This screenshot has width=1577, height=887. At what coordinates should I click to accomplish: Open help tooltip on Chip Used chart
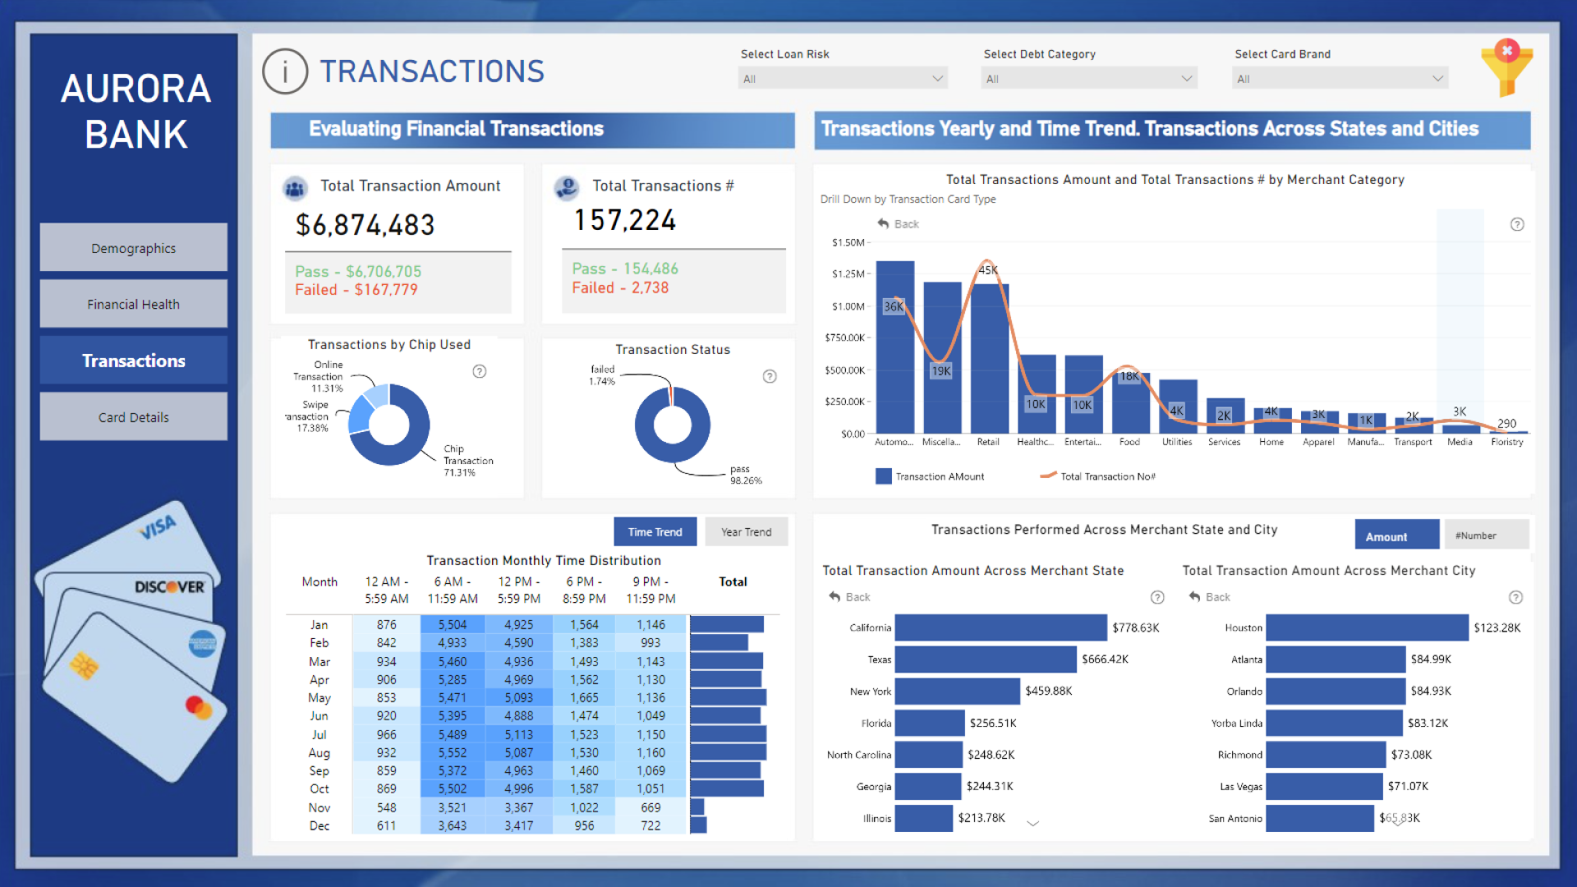coord(480,371)
